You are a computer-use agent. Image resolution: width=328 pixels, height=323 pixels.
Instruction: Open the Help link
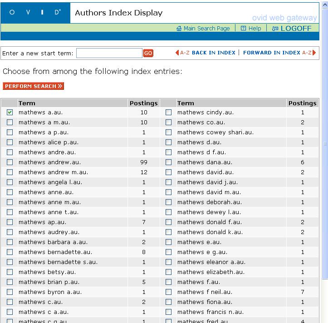pyautogui.click(x=255, y=28)
